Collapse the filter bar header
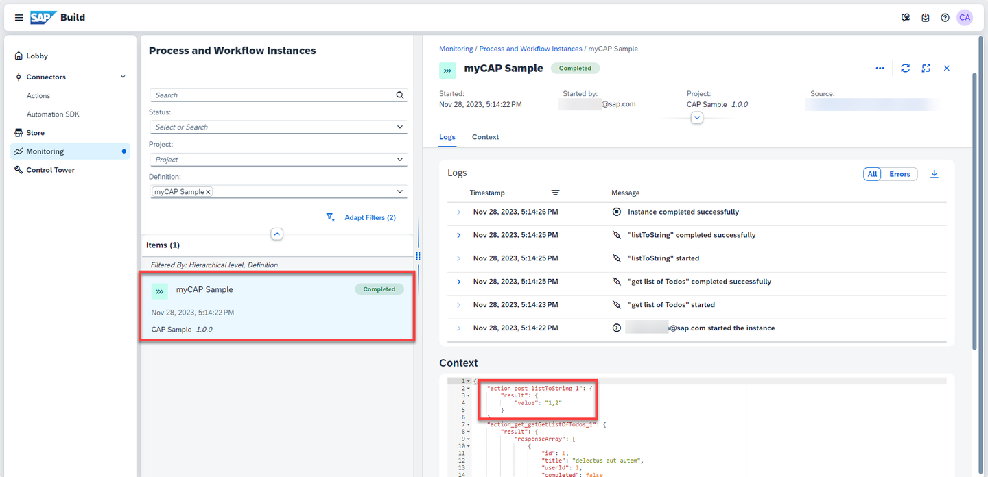Image resolution: width=988 pixels, height=477 pixels. 277,234
